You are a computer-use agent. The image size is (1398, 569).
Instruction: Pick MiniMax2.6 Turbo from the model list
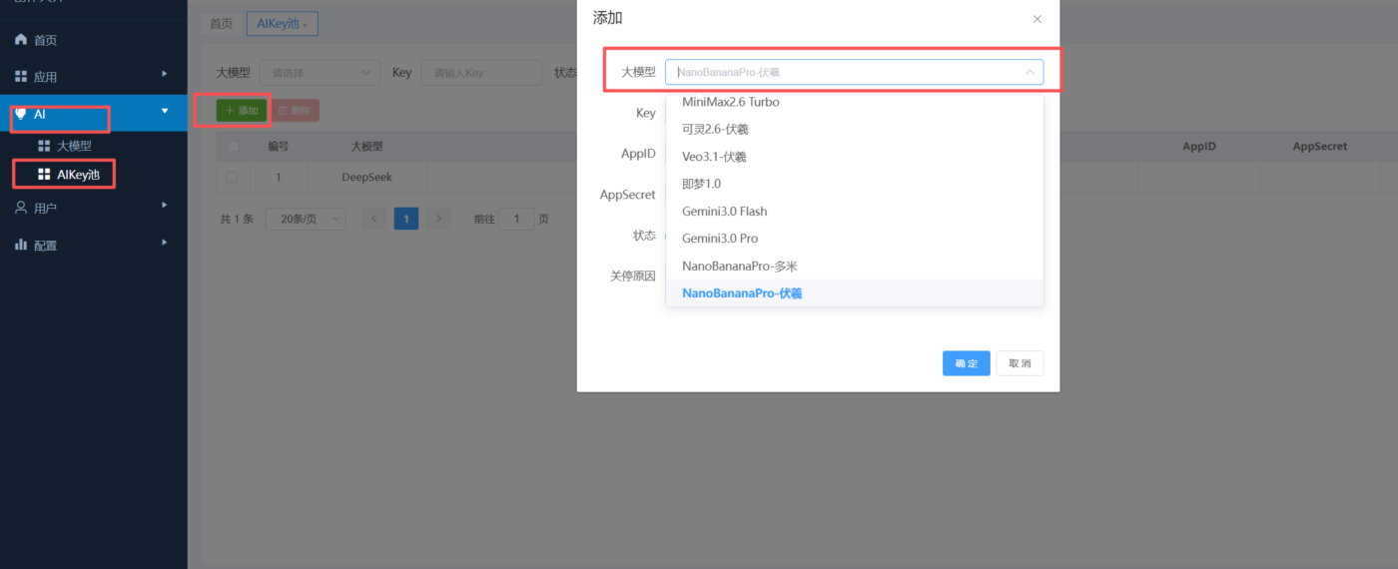pos(730,102)
